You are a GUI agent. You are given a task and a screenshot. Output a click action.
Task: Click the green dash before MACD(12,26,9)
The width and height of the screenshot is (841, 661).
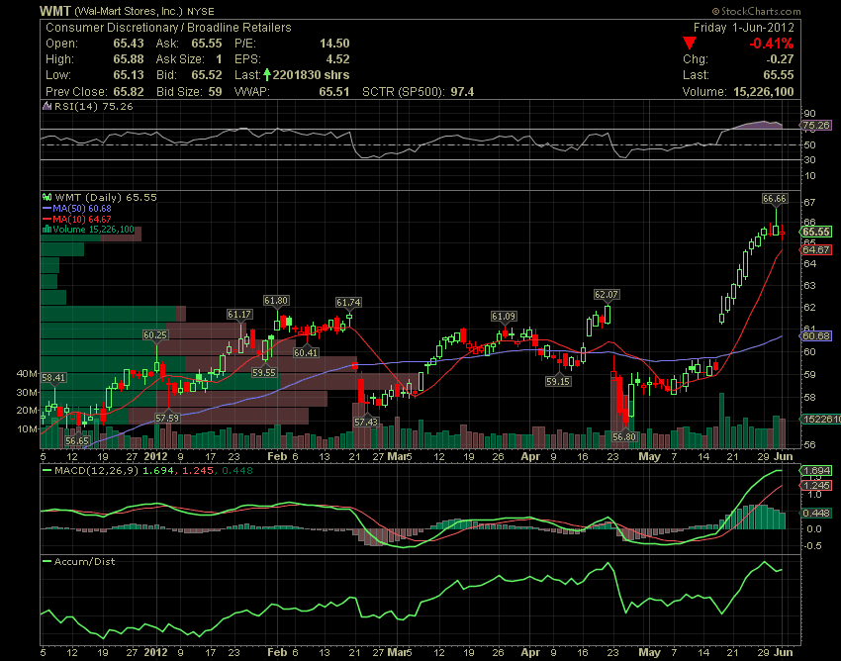47,471
